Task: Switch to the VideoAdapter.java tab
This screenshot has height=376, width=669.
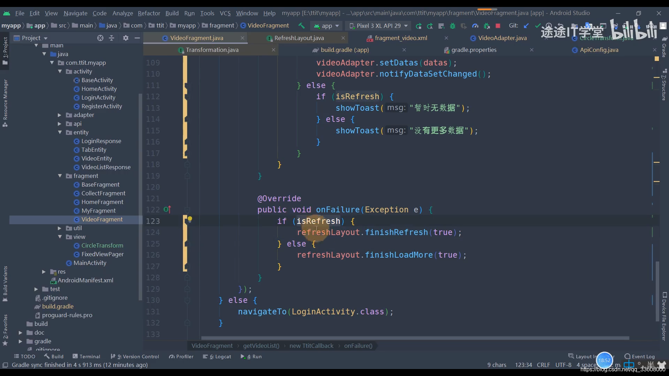Action: tap(502, 38)
